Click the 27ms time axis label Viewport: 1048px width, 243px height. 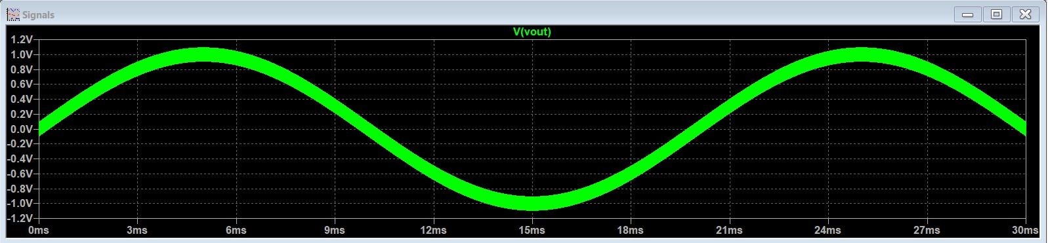pyautogui.click(x=927, y=230)
